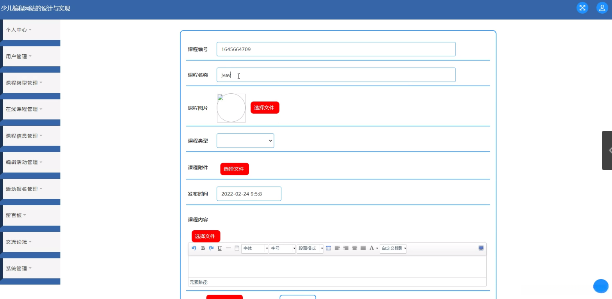
Task: Click the fullscreen expand icon in header
Action: [582, 8]
